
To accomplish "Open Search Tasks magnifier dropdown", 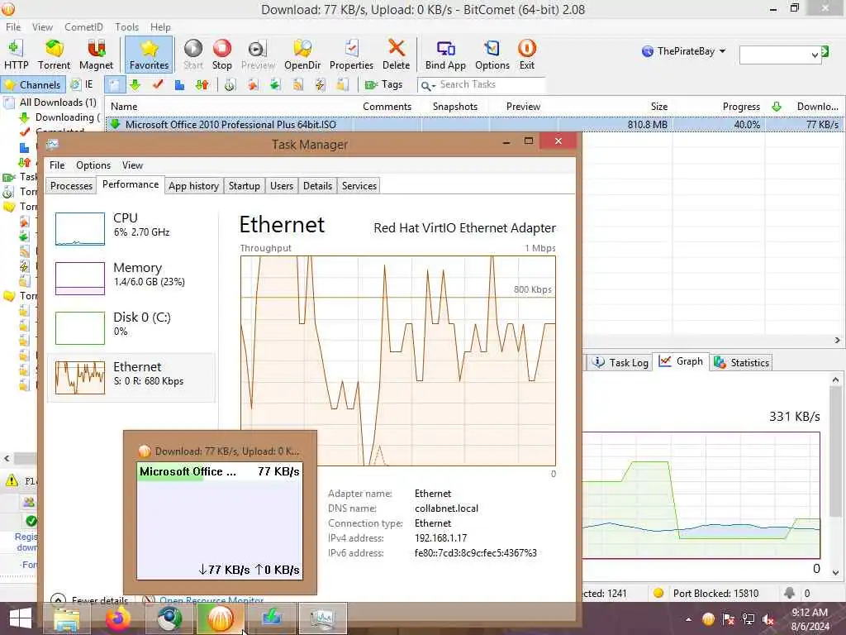I will point(429,85).
